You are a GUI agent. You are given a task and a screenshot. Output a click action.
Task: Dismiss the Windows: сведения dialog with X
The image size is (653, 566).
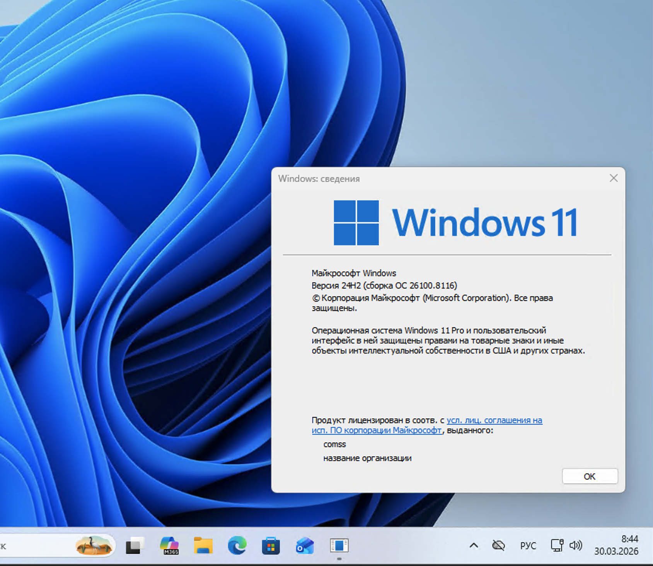click(613, 178)
